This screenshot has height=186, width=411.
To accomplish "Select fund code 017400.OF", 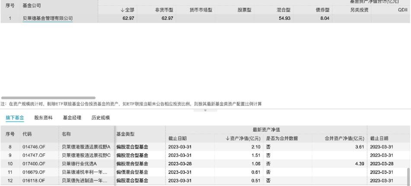I will point(34,164).
